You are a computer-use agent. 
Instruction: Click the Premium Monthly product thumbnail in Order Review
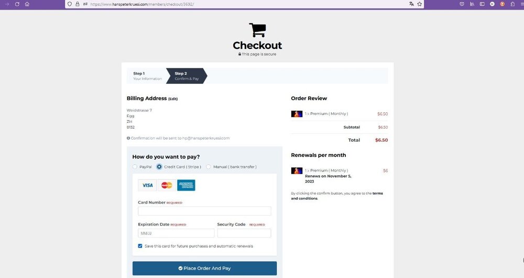click(x=297, y=114)
